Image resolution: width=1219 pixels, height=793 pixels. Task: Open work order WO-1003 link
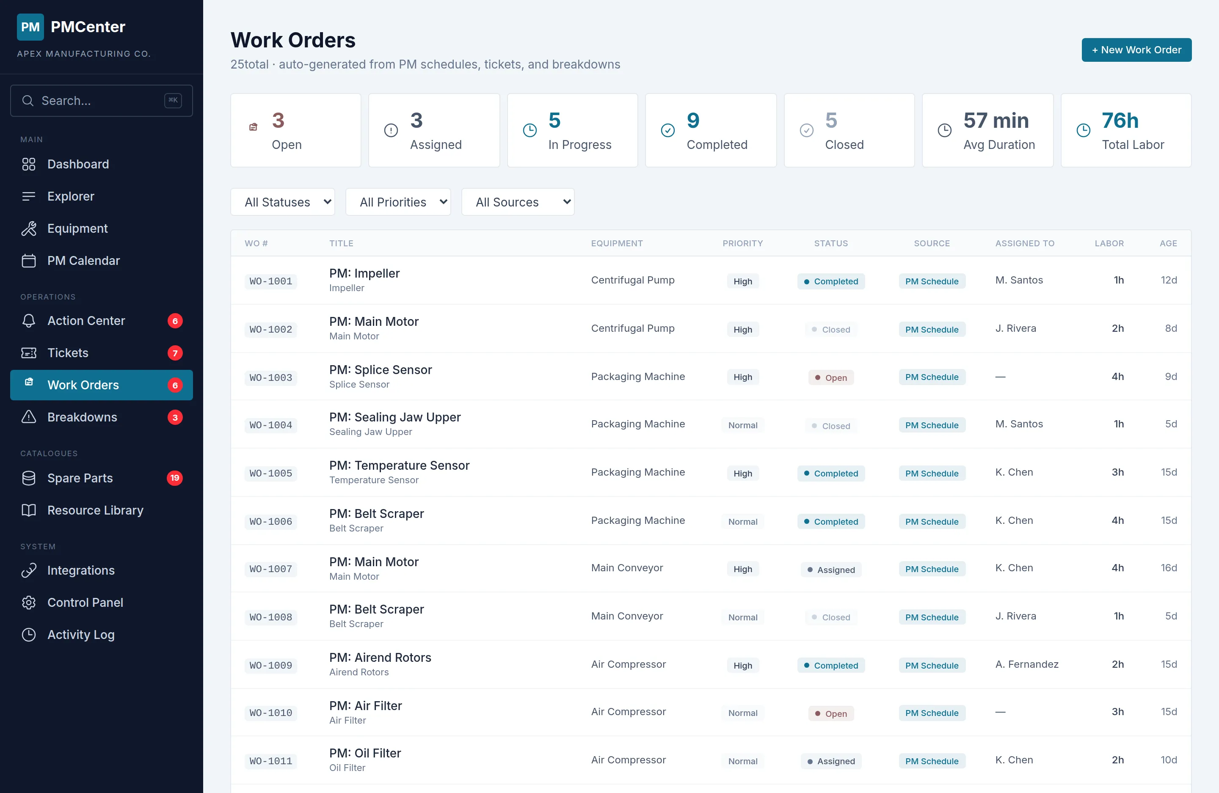click(270, 378)
